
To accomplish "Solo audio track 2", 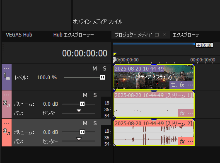I will pos(95,95).
